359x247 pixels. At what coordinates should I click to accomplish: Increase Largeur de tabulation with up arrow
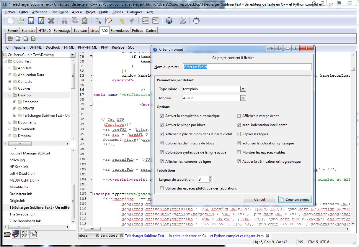click(x=210, y=178)
